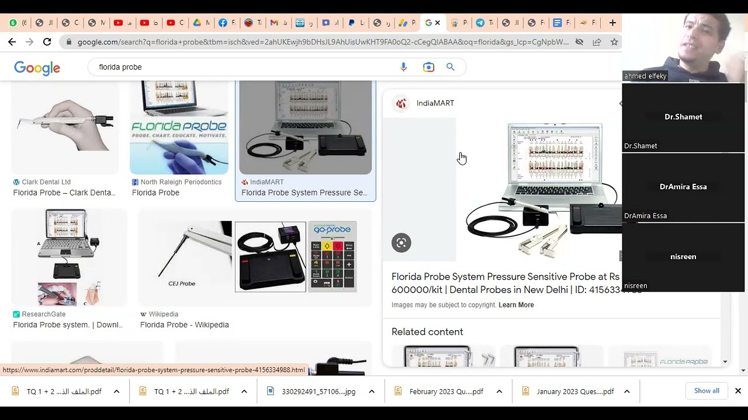The image size is (748, 420).
Task: Click the crossed-eye icon in address bar
Action: click(579, 42)
